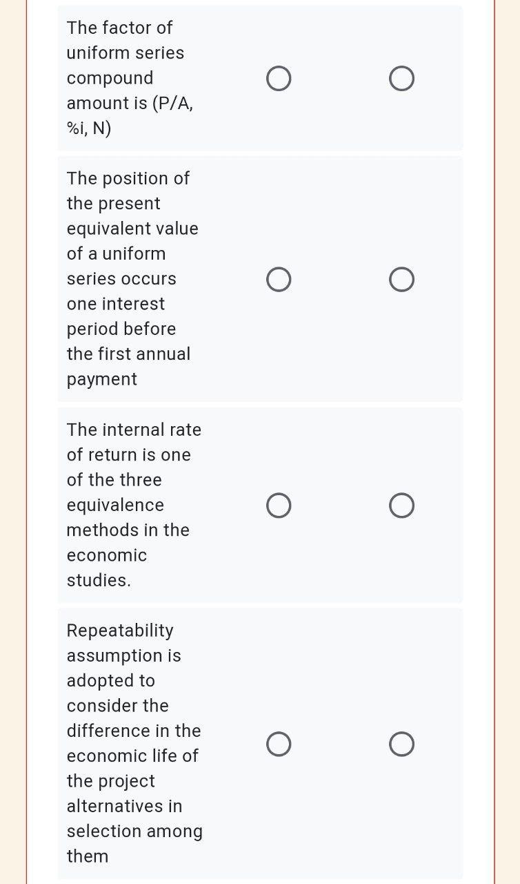
Task: Pick the left choice for the repeatability assumption question
Action: pyautogui.click(x=279, y=744)
